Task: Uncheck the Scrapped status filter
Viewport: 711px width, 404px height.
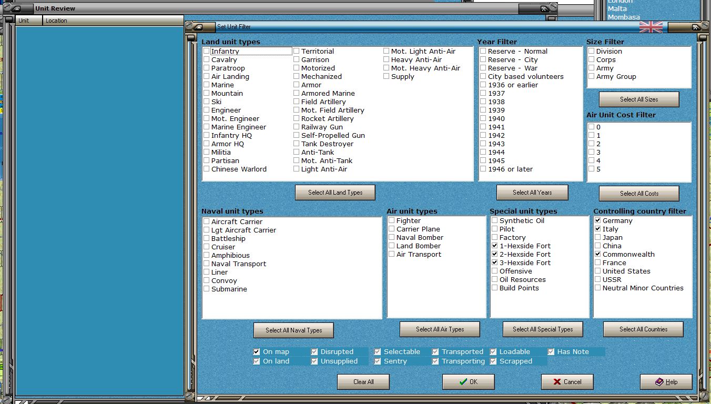Action: click(493, 361)
